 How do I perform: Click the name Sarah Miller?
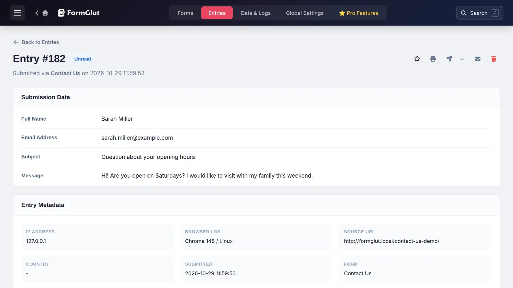117,119
